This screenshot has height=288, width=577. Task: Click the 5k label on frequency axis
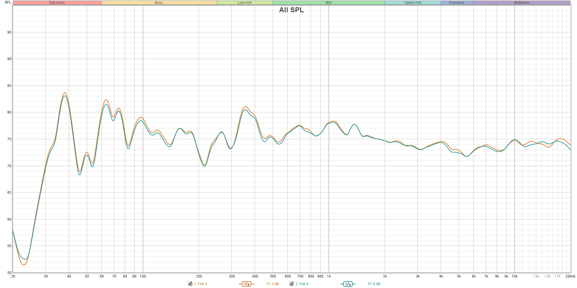coord(459,276)
